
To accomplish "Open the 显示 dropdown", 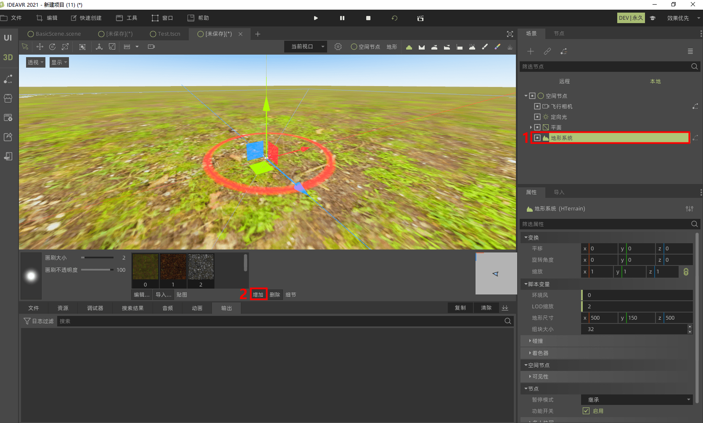I will coord(59,62).
